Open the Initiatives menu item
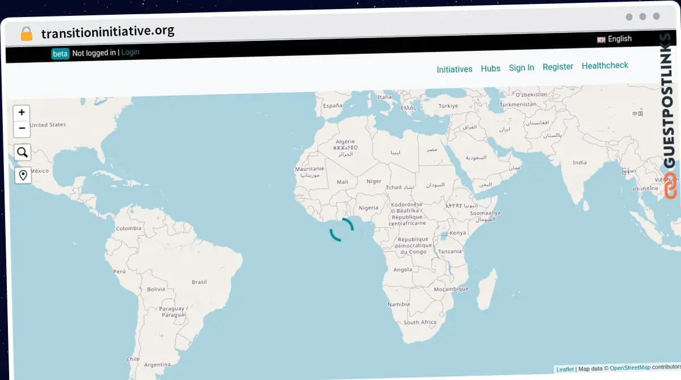This screenshot has height=380, width=681. [x=455, y=69]
